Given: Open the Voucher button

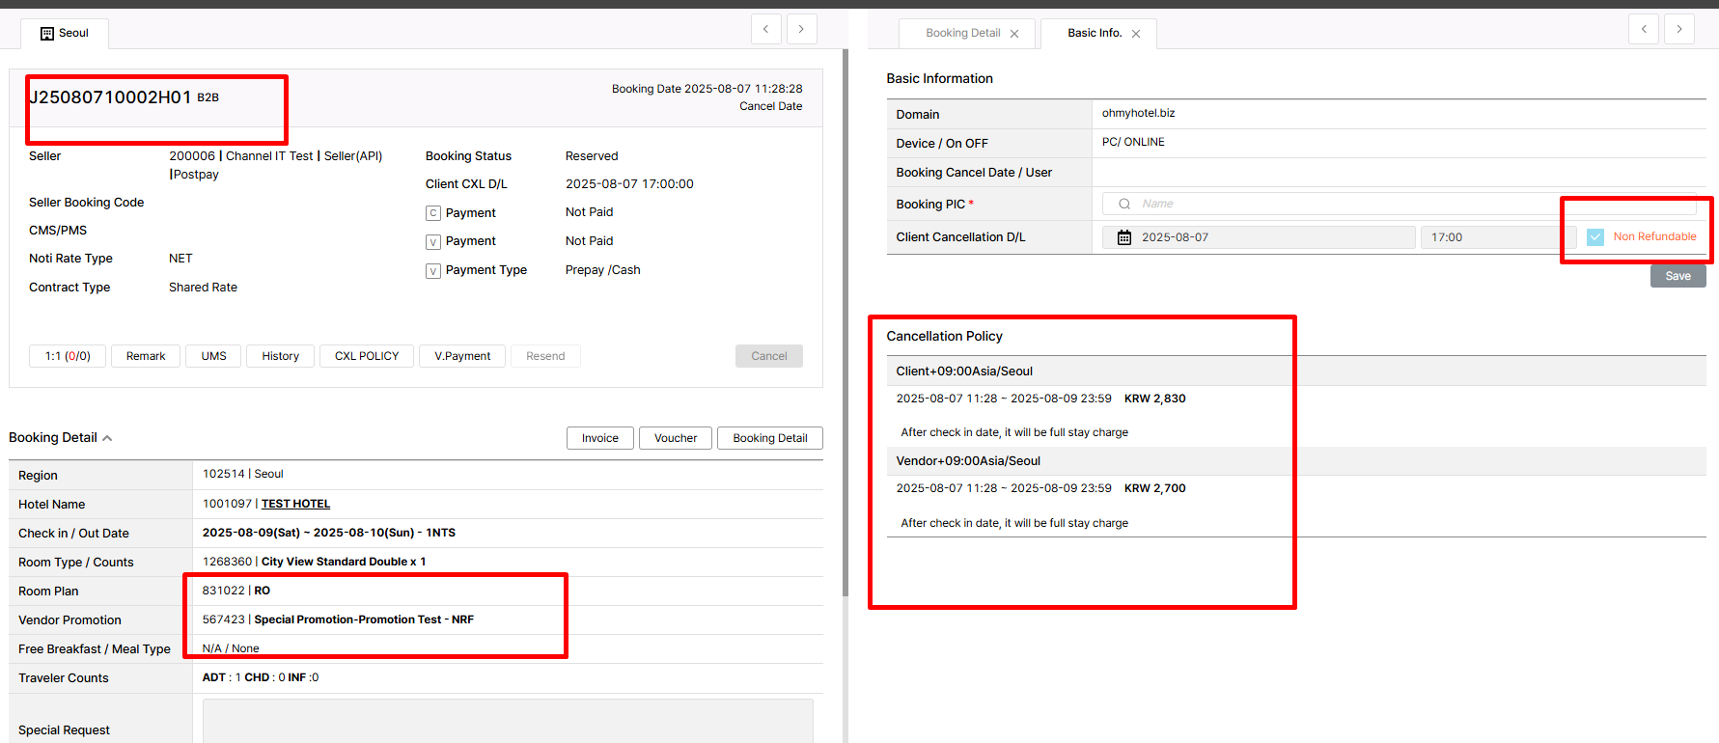Looking at the screenshot, I should pos(676,438).
